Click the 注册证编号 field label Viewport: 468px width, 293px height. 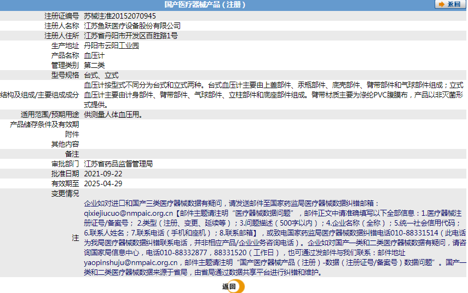(61, 16)
